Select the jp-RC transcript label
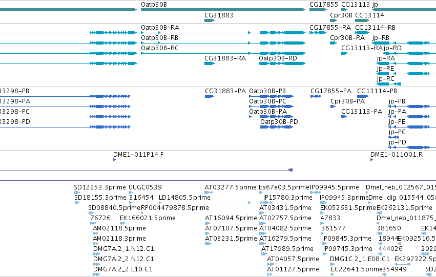 385,79
